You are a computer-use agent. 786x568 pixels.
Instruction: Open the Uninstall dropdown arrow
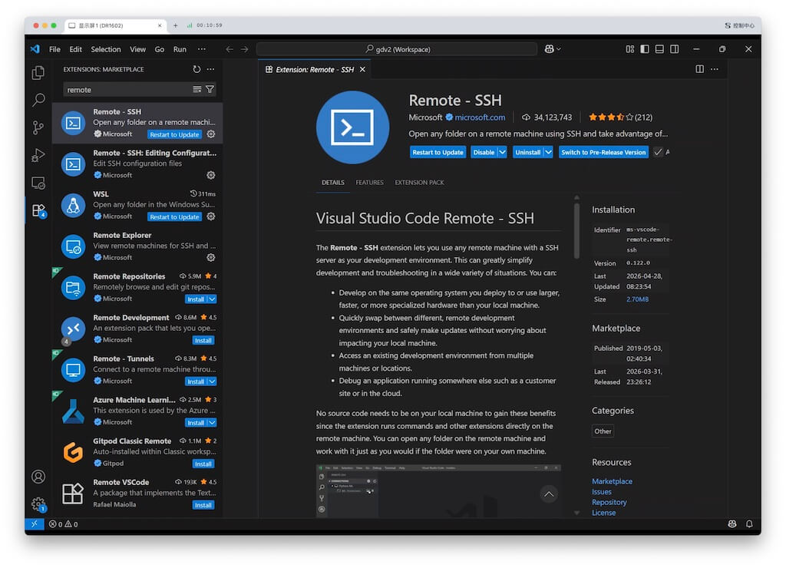[548, 152]
